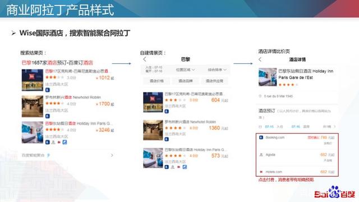The height and width of the screenshot is (202, 359).
Task: Go back using the arrow beside 酒店详情 title
Action: click(260, 59)
